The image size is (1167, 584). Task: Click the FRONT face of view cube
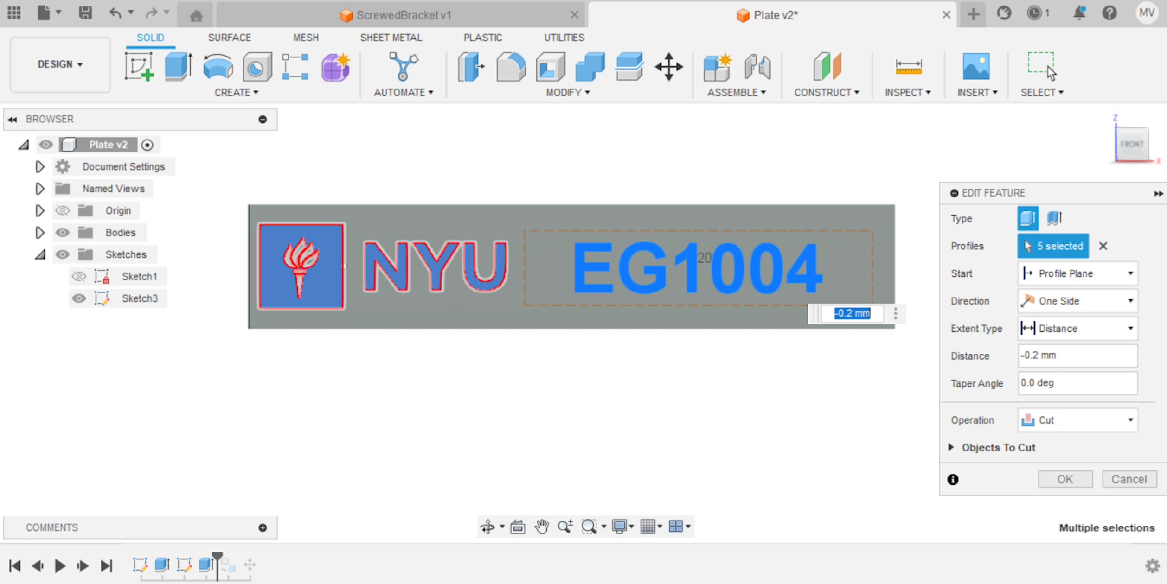click(x=1132, y=144)
